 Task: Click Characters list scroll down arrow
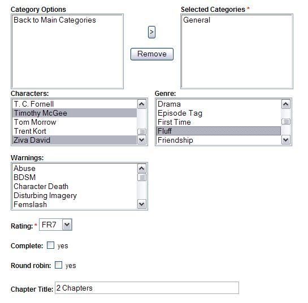(x=142, y=140)
